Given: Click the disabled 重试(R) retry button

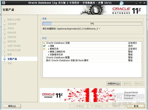Looking at the screenshot, I should coord(127,84).
